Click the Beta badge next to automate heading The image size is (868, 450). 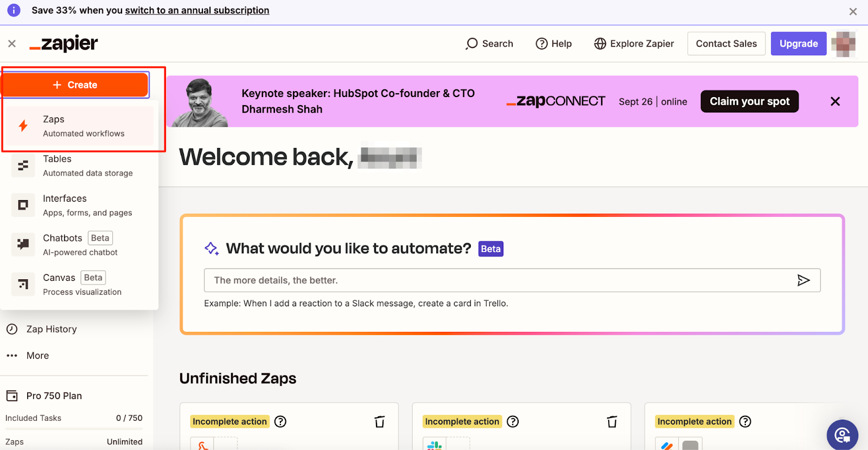(x=490, y=249)
